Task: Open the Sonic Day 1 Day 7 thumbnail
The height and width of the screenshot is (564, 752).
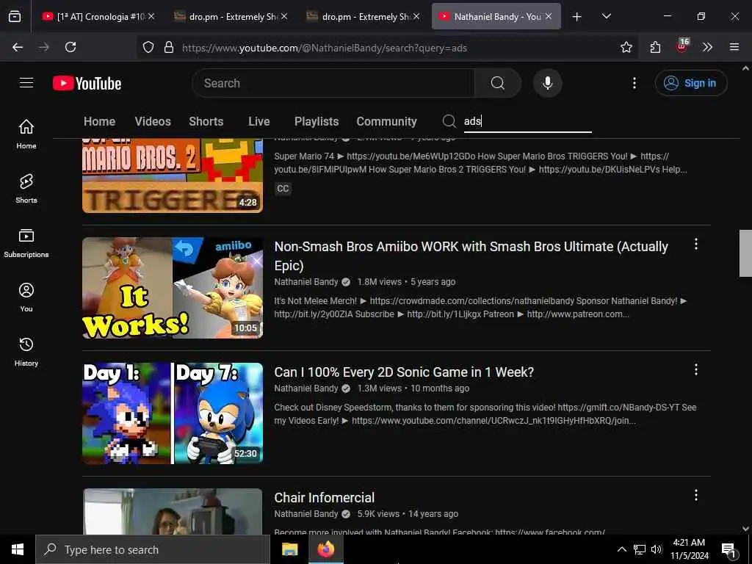Action: 173,413
